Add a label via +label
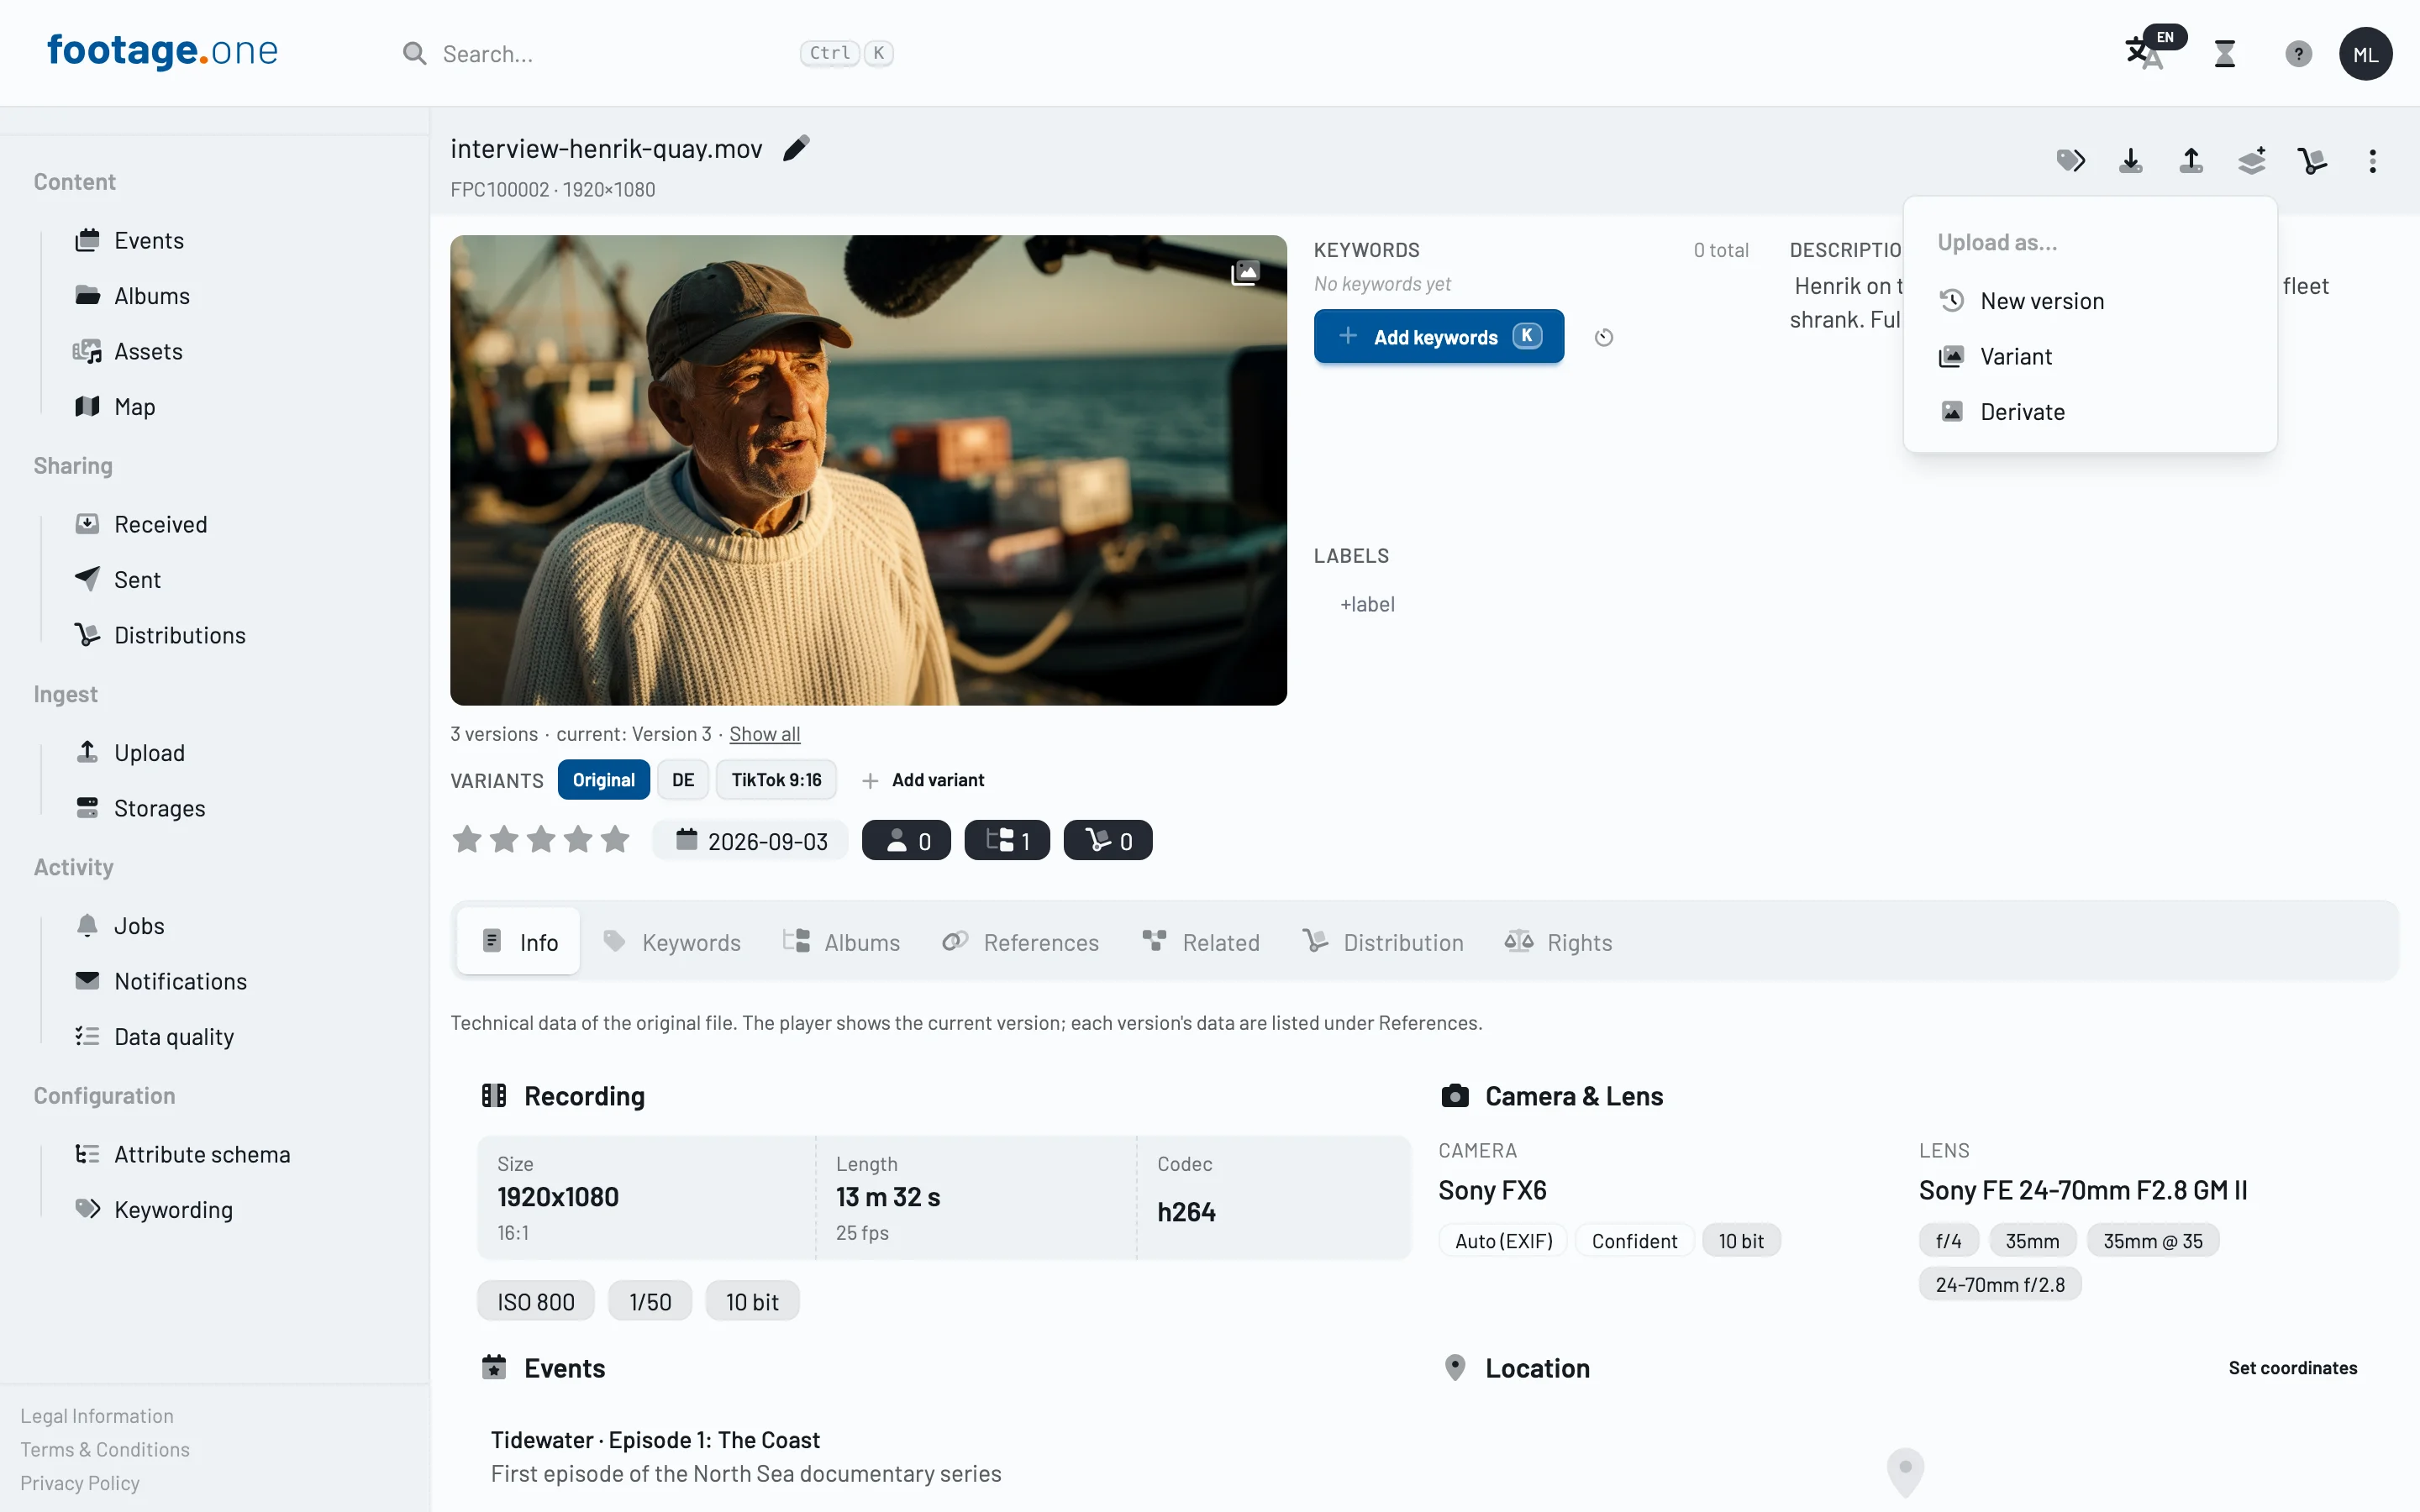Image resolution: width=2420 pixels, height=1512 pixels. pos(1367,604)
